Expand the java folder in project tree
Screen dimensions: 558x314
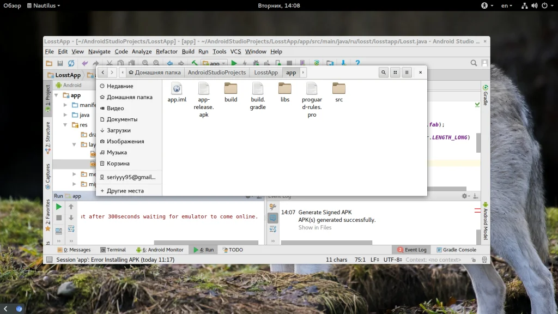point(66,115)
